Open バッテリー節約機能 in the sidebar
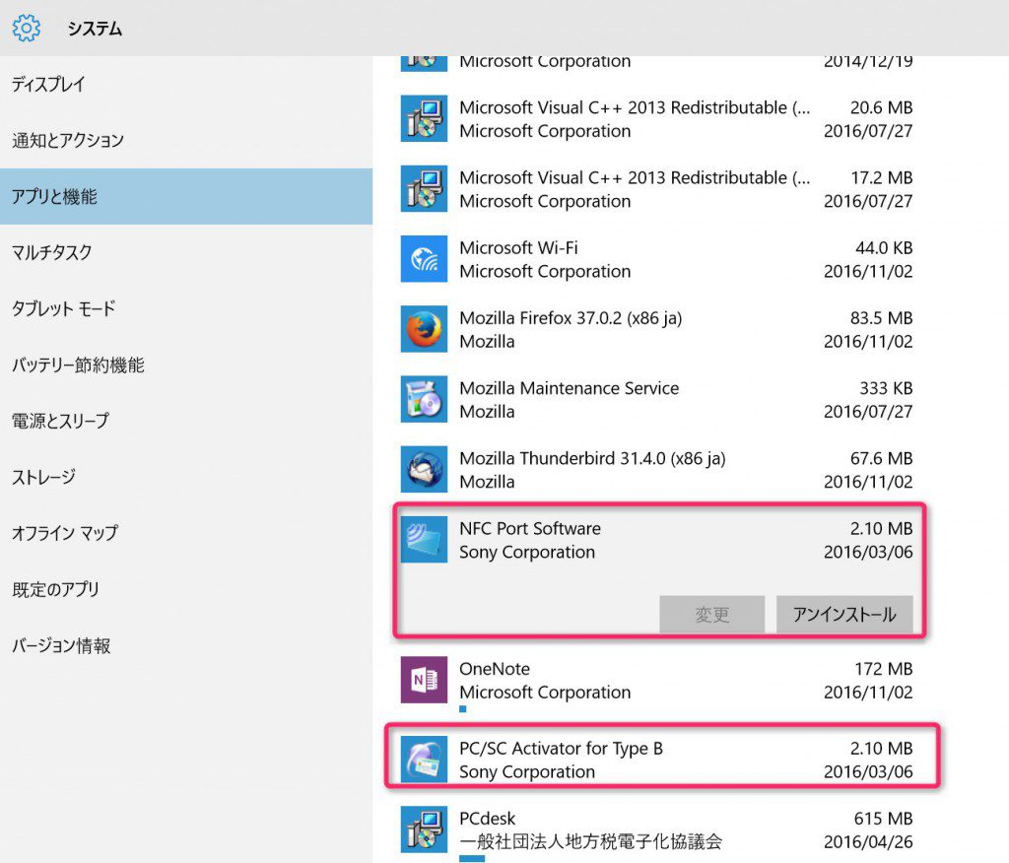 (186, 365)
